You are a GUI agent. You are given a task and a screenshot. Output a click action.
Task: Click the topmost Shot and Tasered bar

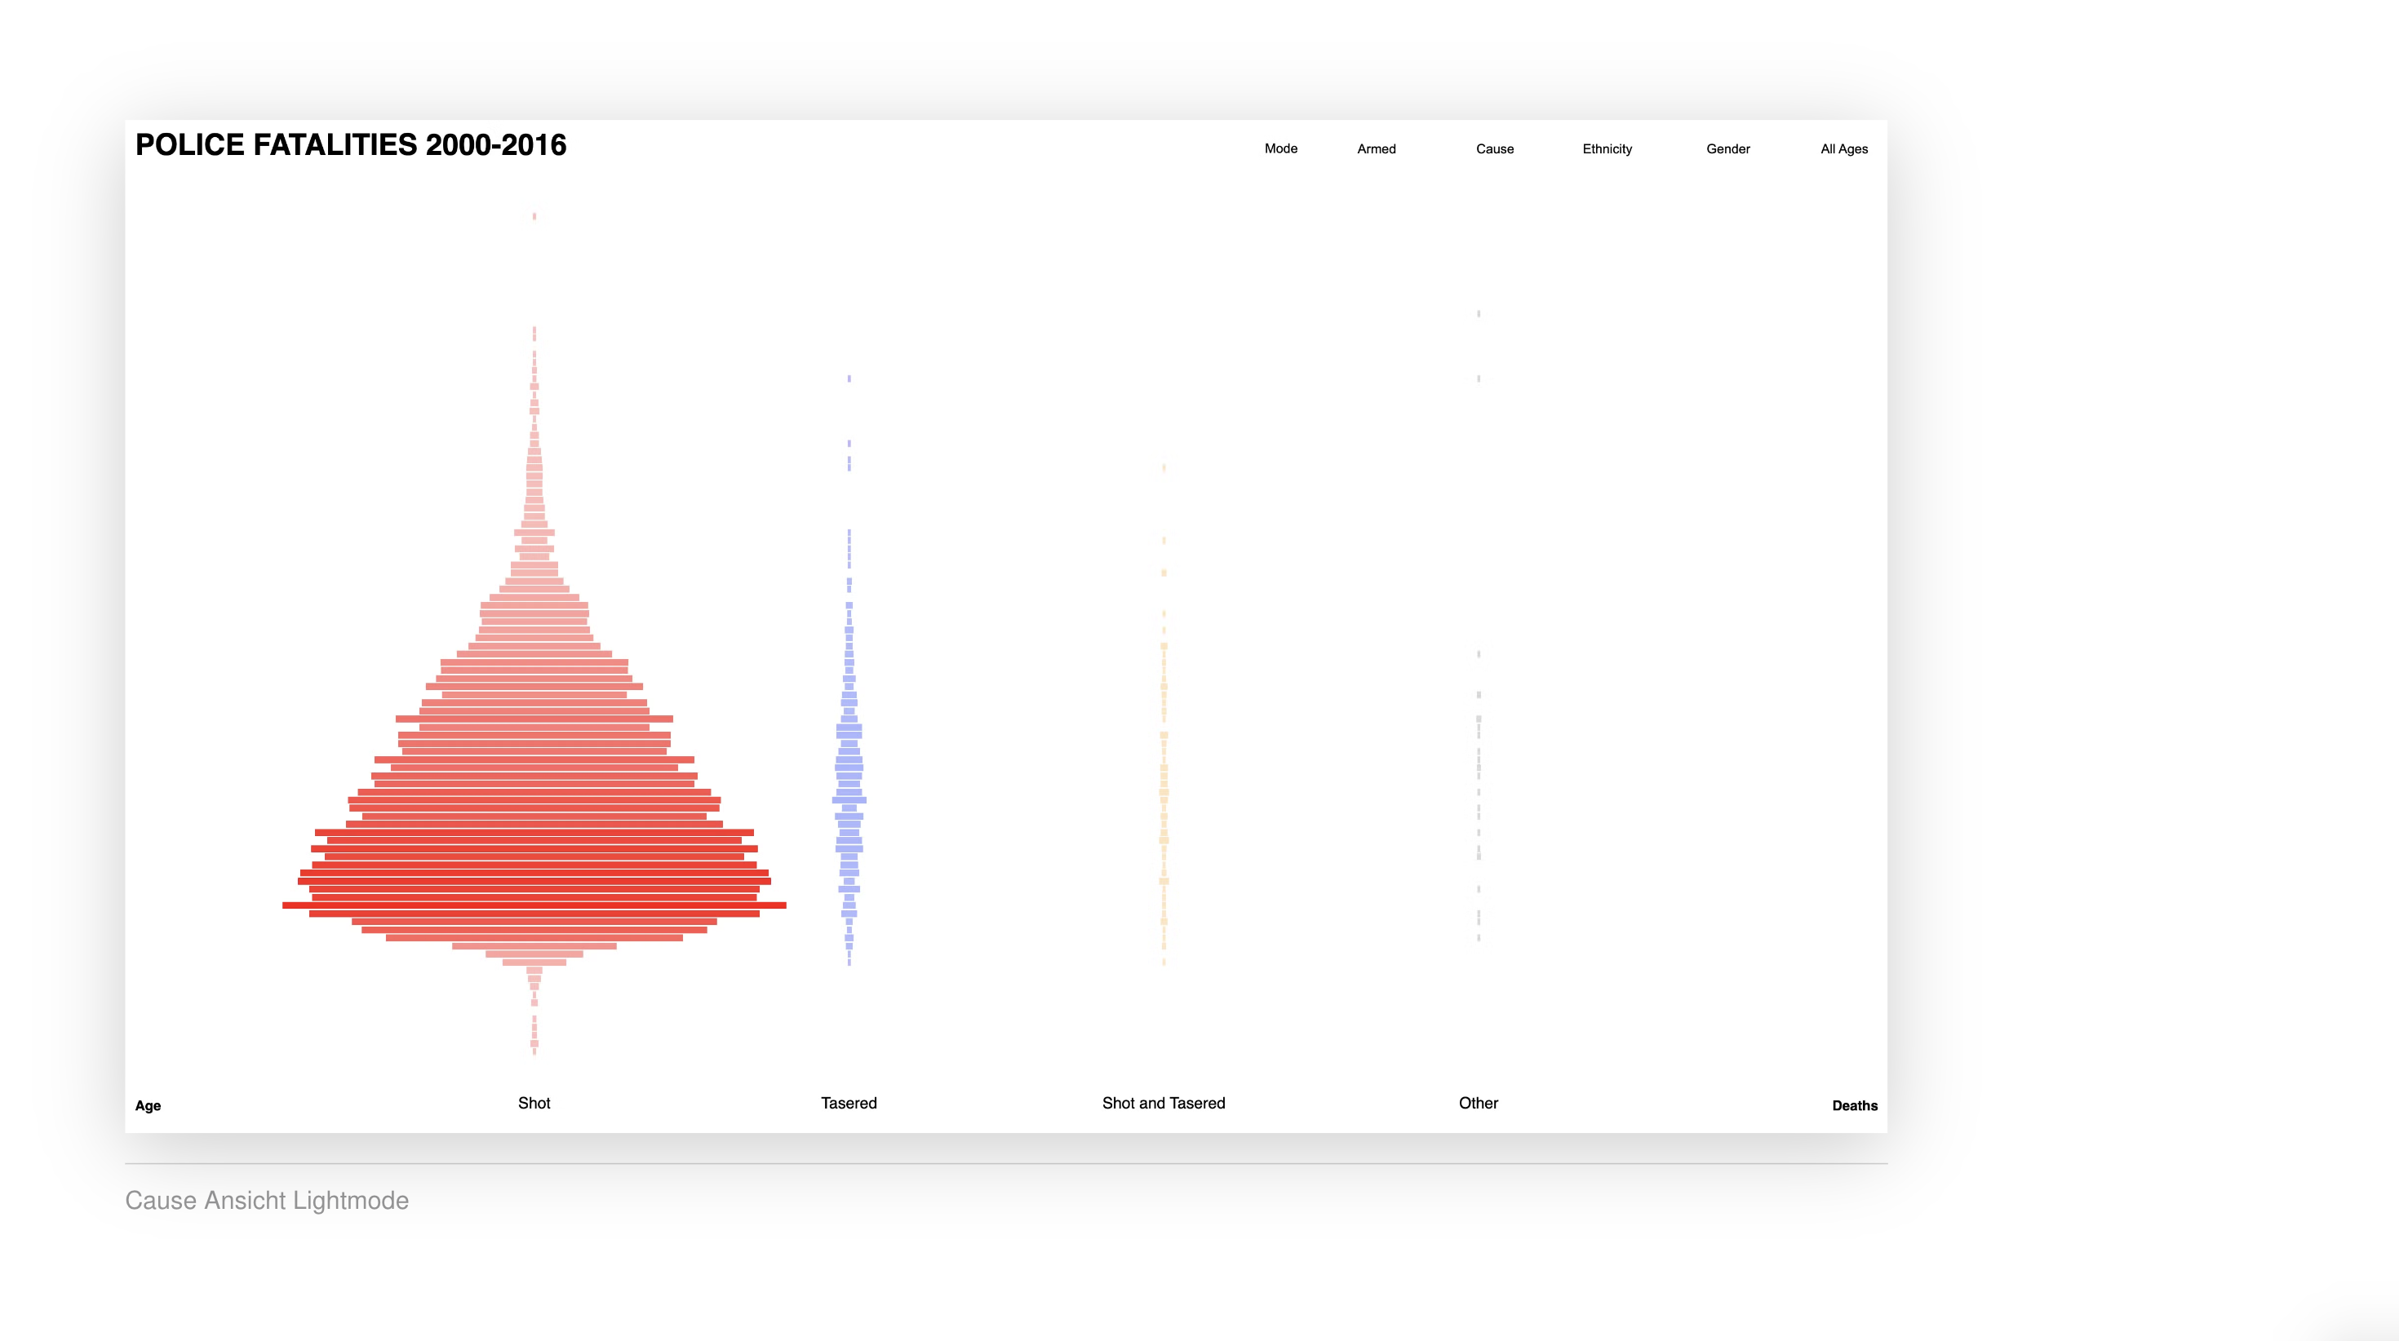(x=1163, y=467)
